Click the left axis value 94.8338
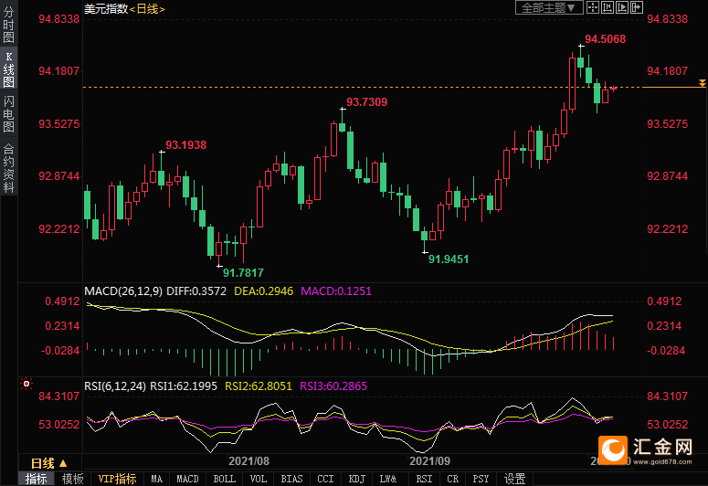708x486 pixels. pos(58,19)
